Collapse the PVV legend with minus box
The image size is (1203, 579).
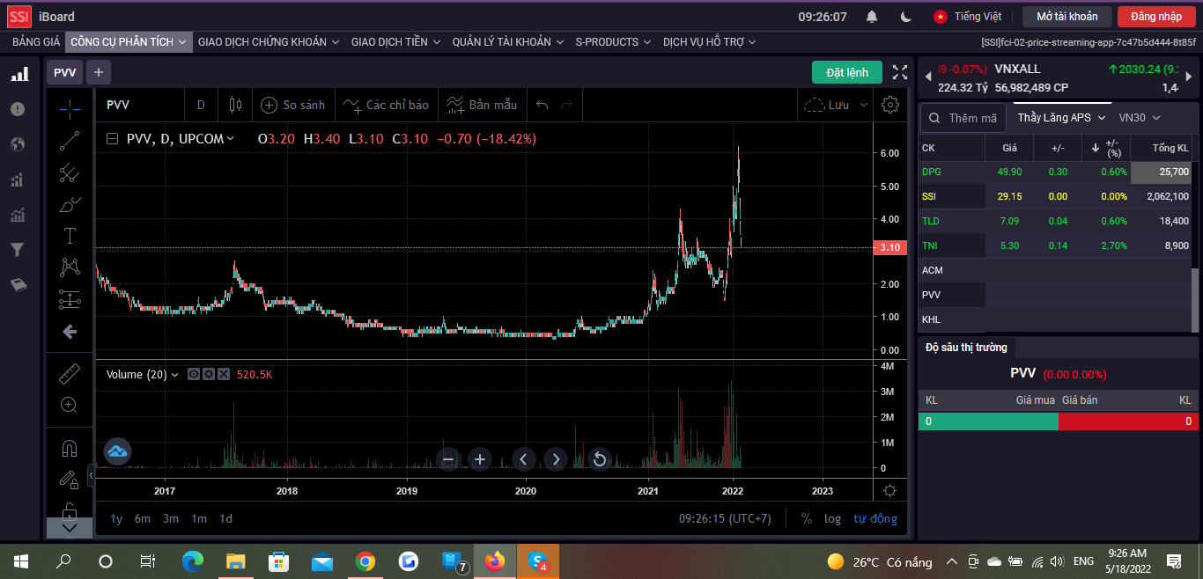(112, 138)
